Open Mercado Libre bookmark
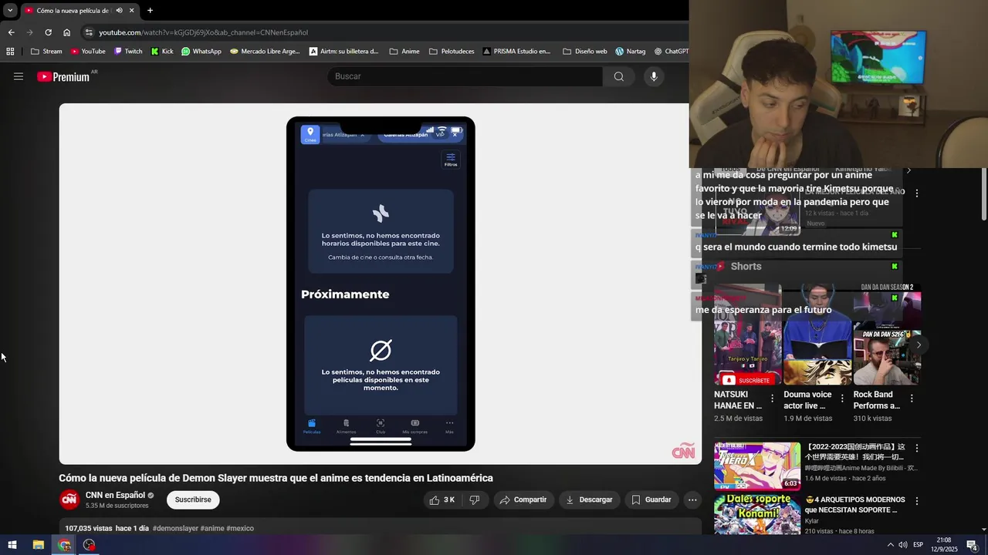Screen dimensions: 988x555 pyautogui.click(x=265, y=52)
